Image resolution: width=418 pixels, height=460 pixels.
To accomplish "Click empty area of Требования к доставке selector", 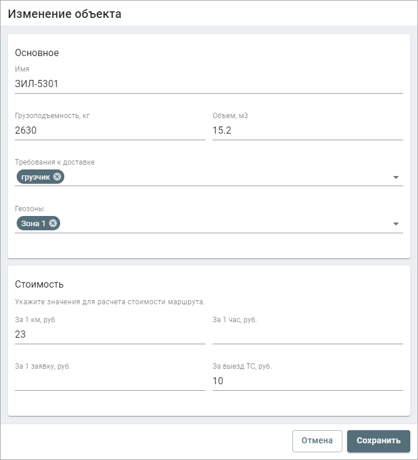I will (x=226, y=177).
